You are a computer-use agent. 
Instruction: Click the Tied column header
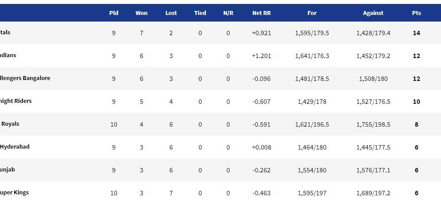[200, 13]
